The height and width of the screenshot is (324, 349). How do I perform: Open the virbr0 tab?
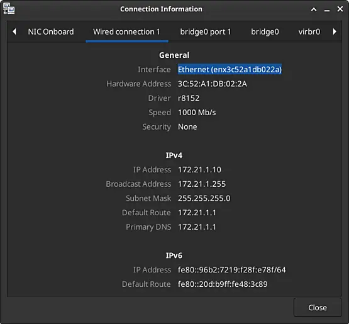coord(309,32)
